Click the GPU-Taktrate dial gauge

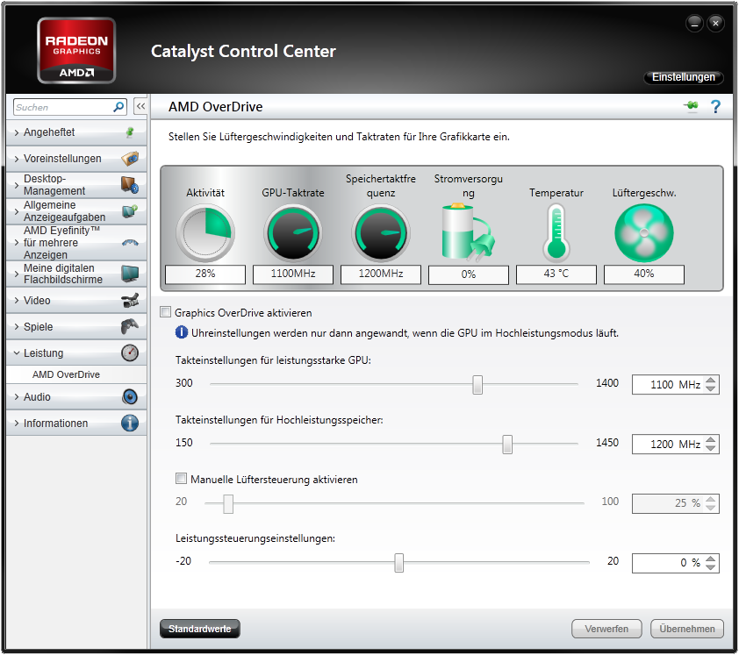(293, 233)
